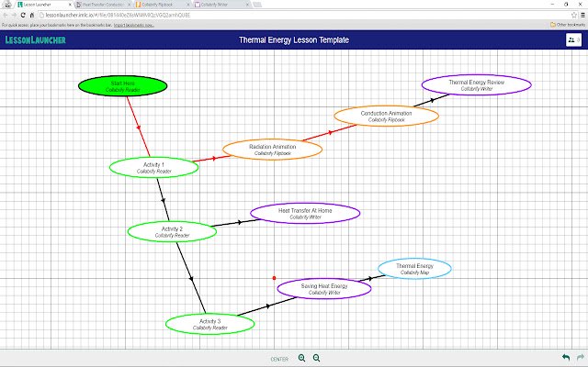Open the Import bookmarks now link
588x367 pixels.
(134, 25)
